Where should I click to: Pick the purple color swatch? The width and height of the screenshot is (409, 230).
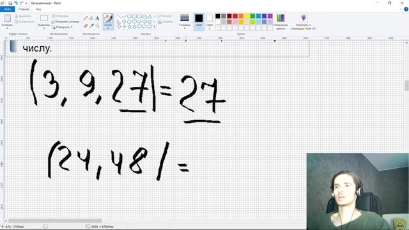[270, 16]
